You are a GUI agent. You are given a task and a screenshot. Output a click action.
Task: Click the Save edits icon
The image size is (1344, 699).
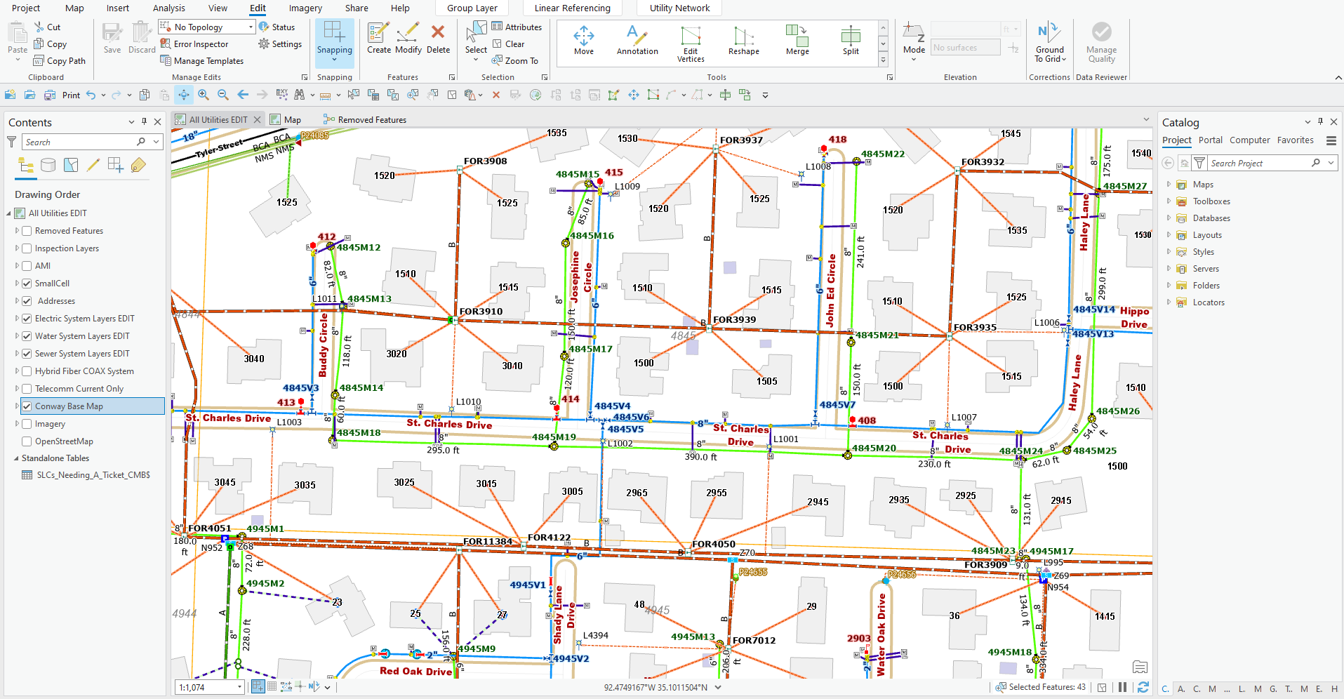coord(112,35)
